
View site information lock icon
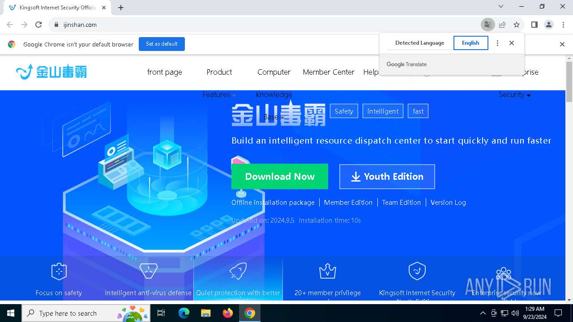click(56, 25)
